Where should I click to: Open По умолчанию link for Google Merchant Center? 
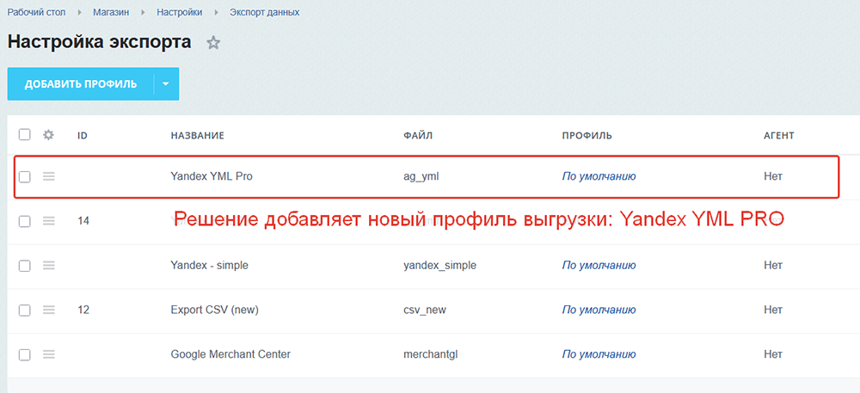coord(599,354)
